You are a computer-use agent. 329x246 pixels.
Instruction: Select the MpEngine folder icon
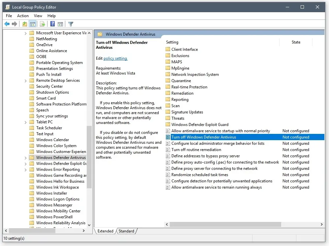coord(168,68)
